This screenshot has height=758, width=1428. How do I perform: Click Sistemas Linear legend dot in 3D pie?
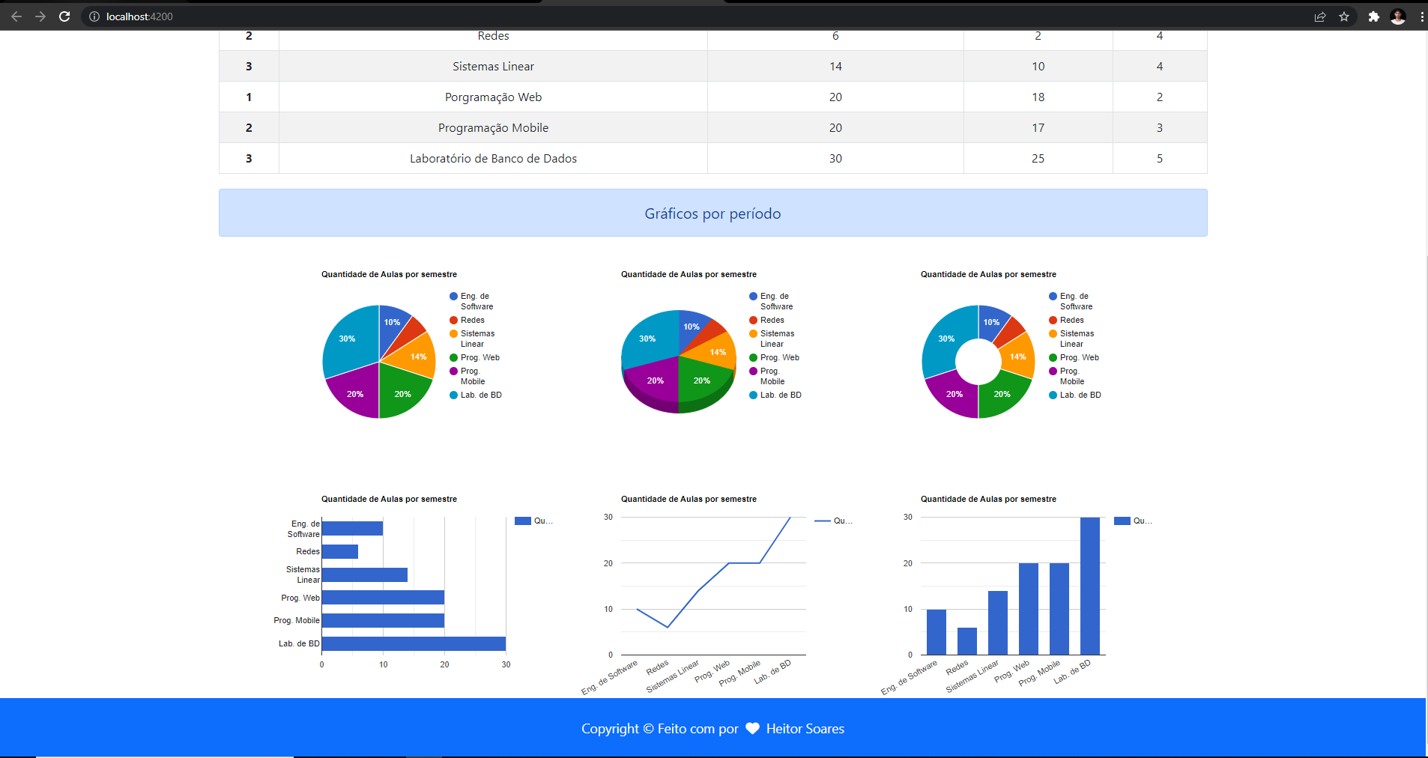point(753,334)
